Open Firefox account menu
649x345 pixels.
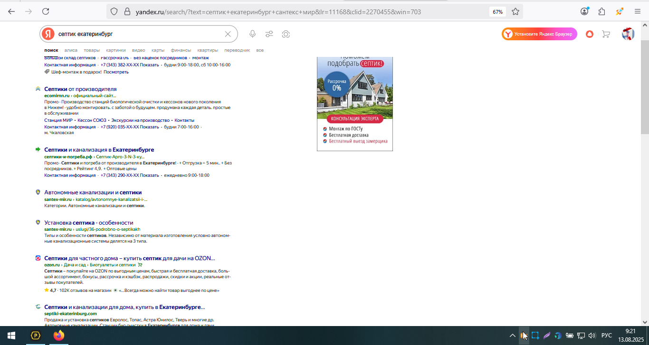[x=585, y=11]
